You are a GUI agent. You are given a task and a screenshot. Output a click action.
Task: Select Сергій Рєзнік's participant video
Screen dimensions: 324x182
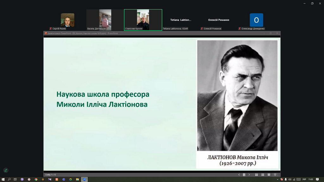point(67,20)
